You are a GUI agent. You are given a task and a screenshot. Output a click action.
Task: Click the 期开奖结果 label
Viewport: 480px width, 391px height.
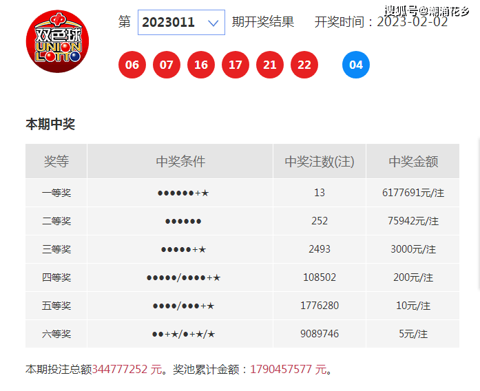coord(263,22)
